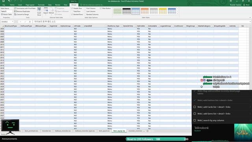Expand the formula bar
This screenshot has width=252, height=142.
click(250, 22)
